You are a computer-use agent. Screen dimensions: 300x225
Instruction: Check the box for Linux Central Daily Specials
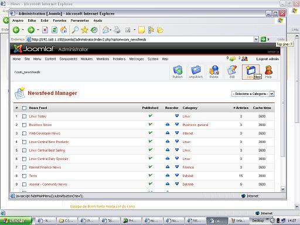[24, 159]
